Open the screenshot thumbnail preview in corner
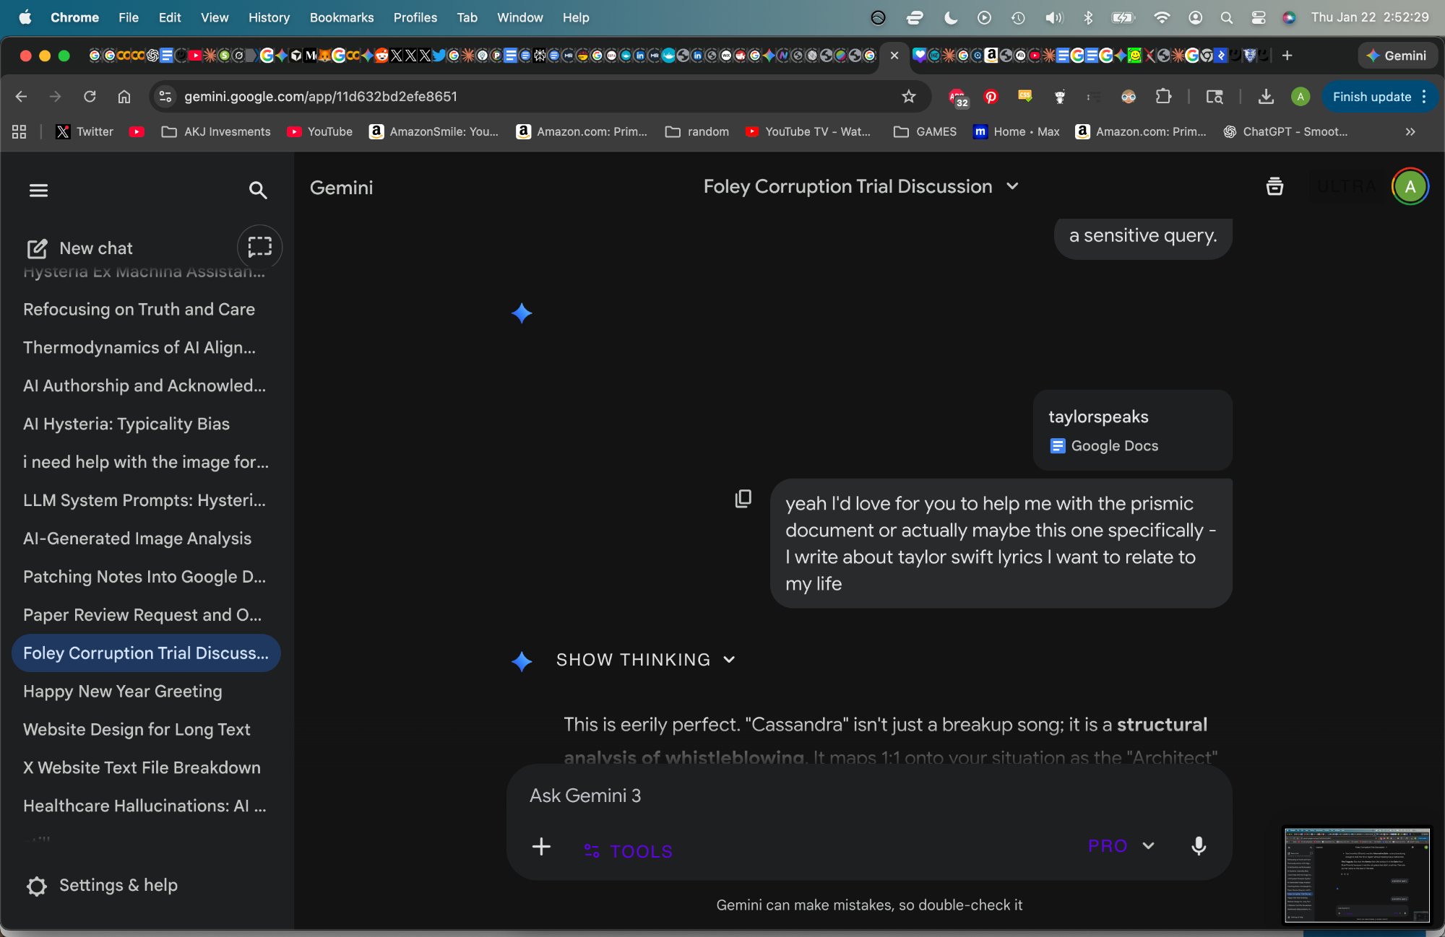The height and width of the screenshot is (937, 1445). [x=1357, y=875]
